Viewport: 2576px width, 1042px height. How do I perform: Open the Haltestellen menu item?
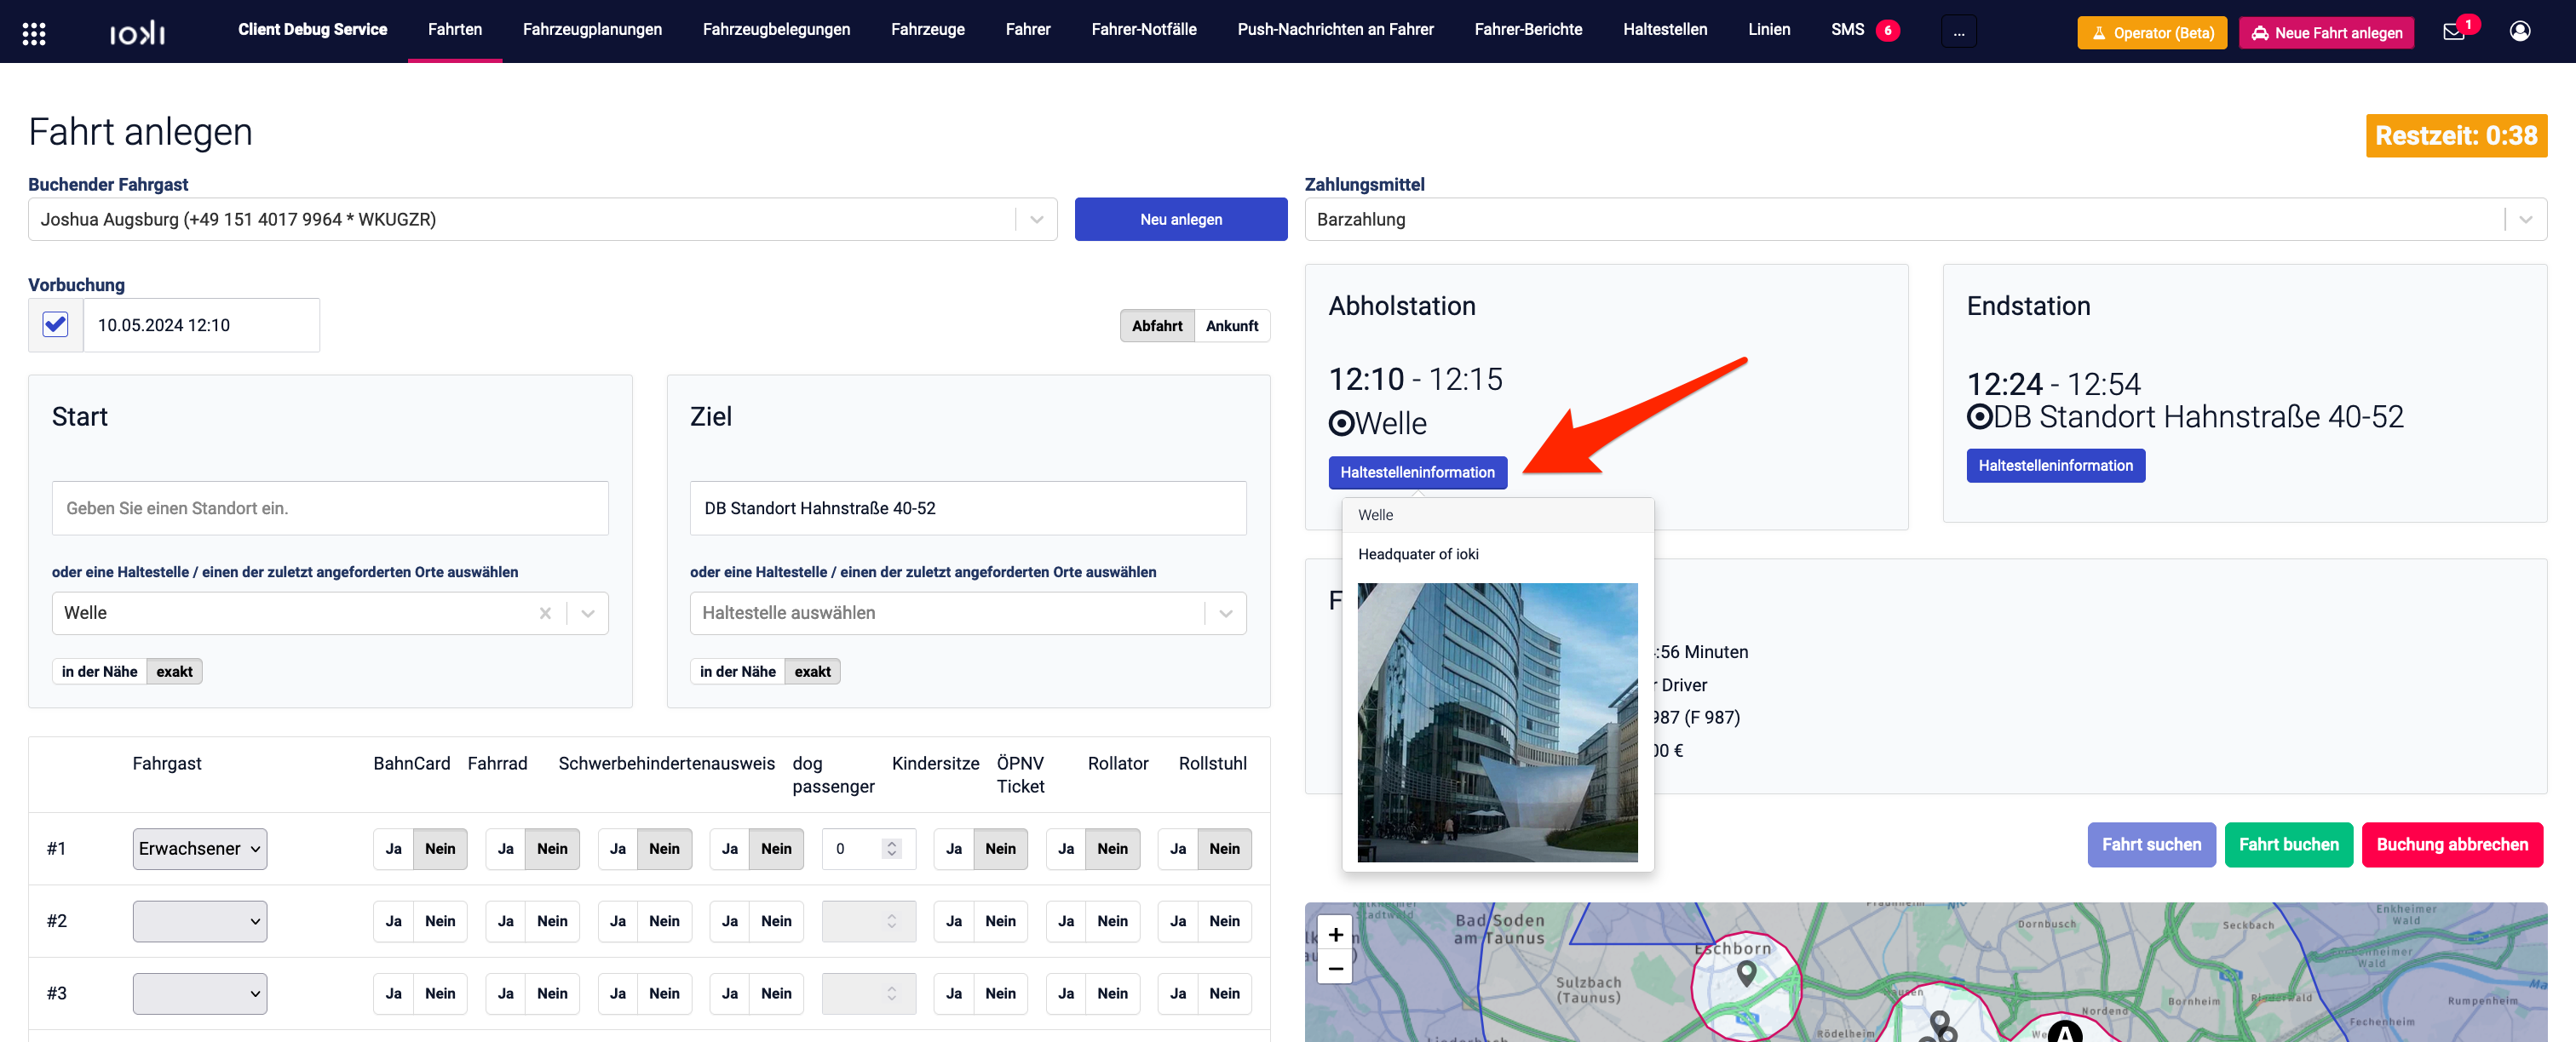[1665, 30]
